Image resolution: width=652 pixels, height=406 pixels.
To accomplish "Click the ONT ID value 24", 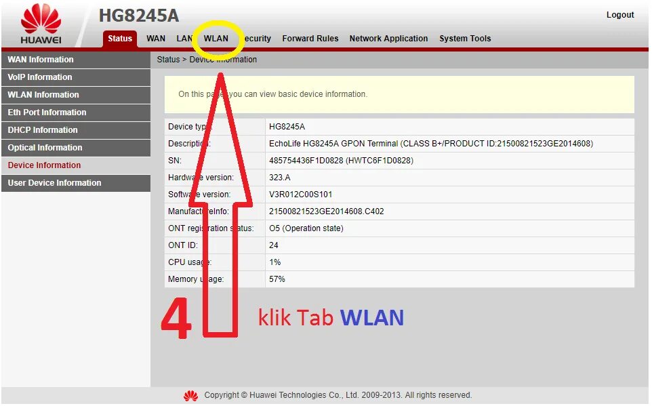I will [274, 245].
